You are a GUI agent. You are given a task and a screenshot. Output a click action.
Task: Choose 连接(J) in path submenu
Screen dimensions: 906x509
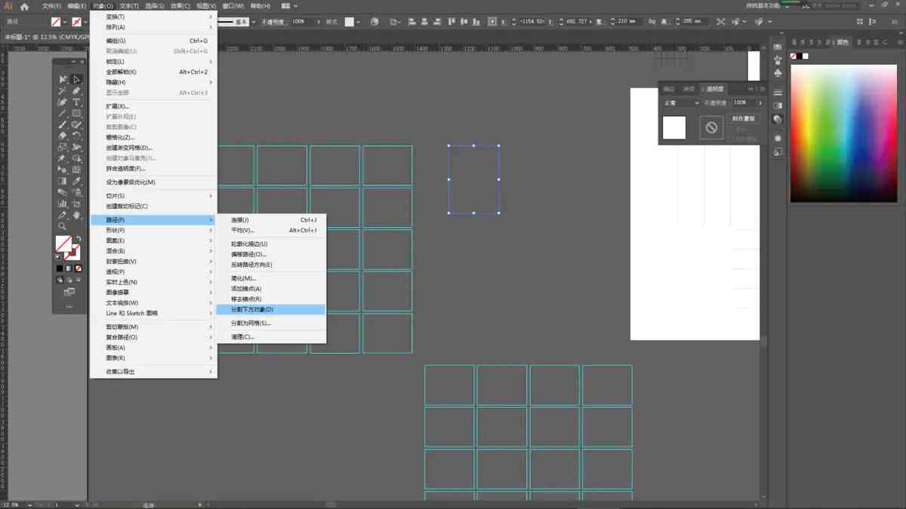coord(271,219)
